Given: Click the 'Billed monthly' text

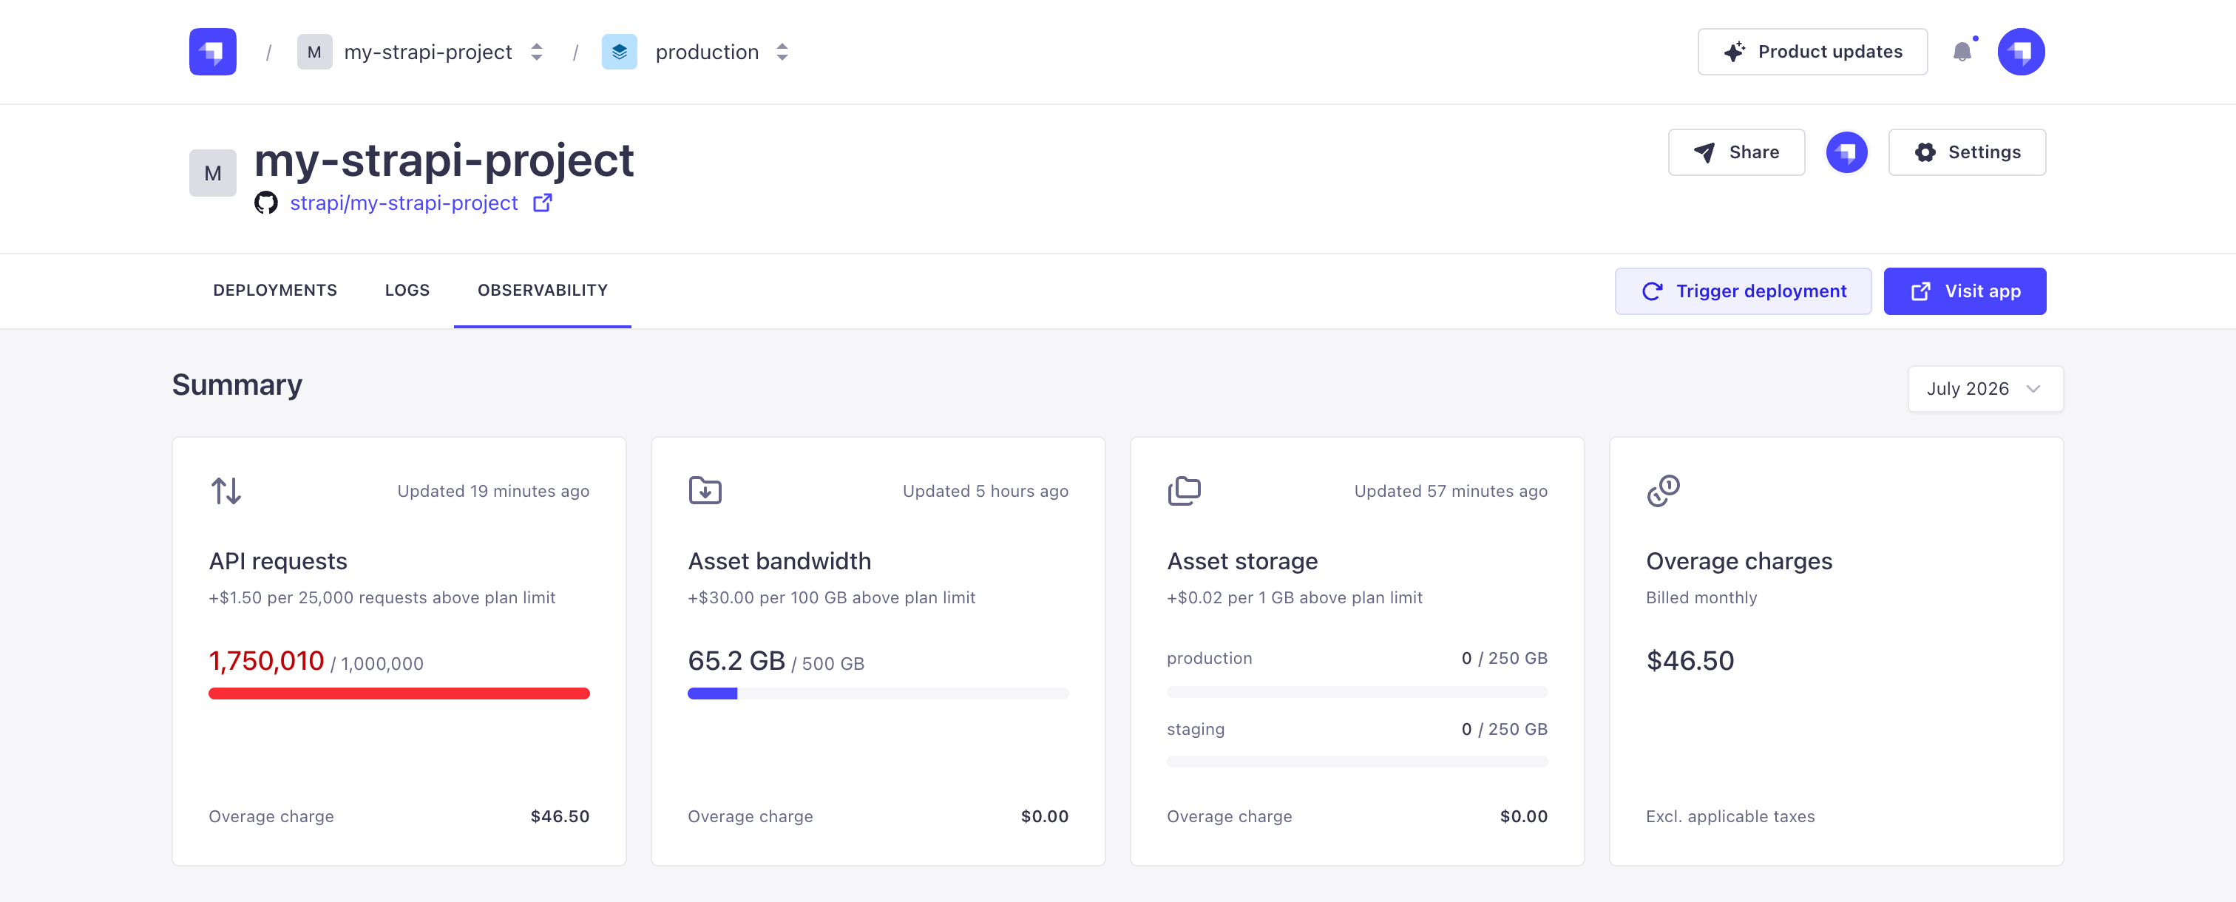Looking at the screenshot, I should coord(1701,598).
